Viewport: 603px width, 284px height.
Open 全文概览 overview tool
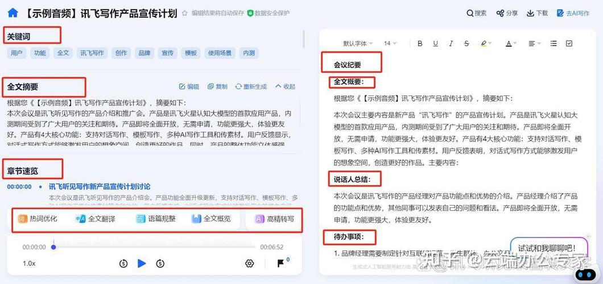click(x=211, y=219)
